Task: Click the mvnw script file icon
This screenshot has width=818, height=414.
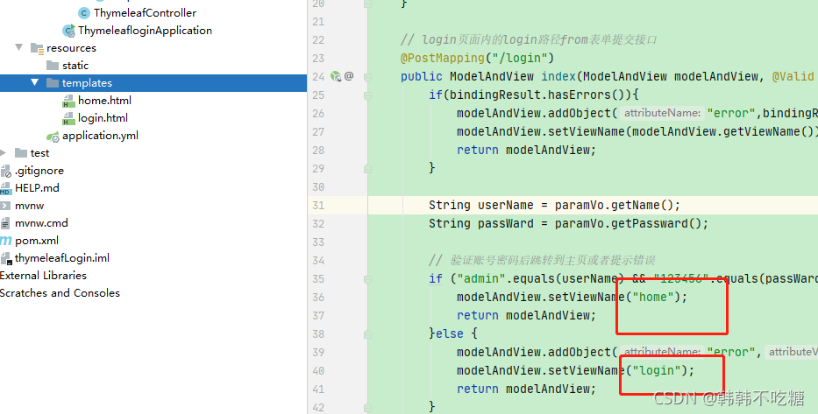Action: tap(5, 206)
